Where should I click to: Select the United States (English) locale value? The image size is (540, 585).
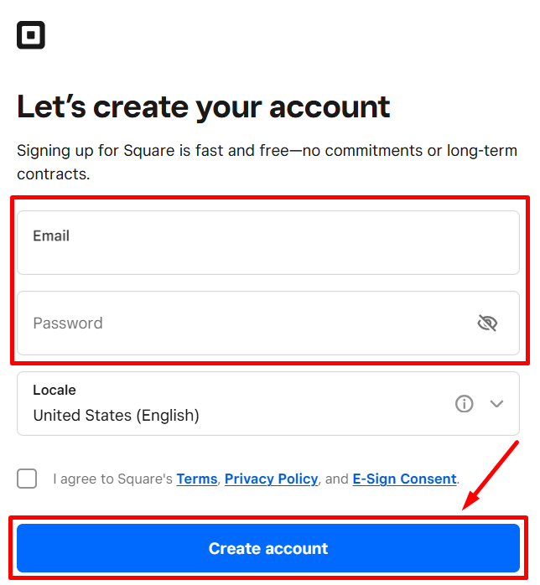coord(116,416)
